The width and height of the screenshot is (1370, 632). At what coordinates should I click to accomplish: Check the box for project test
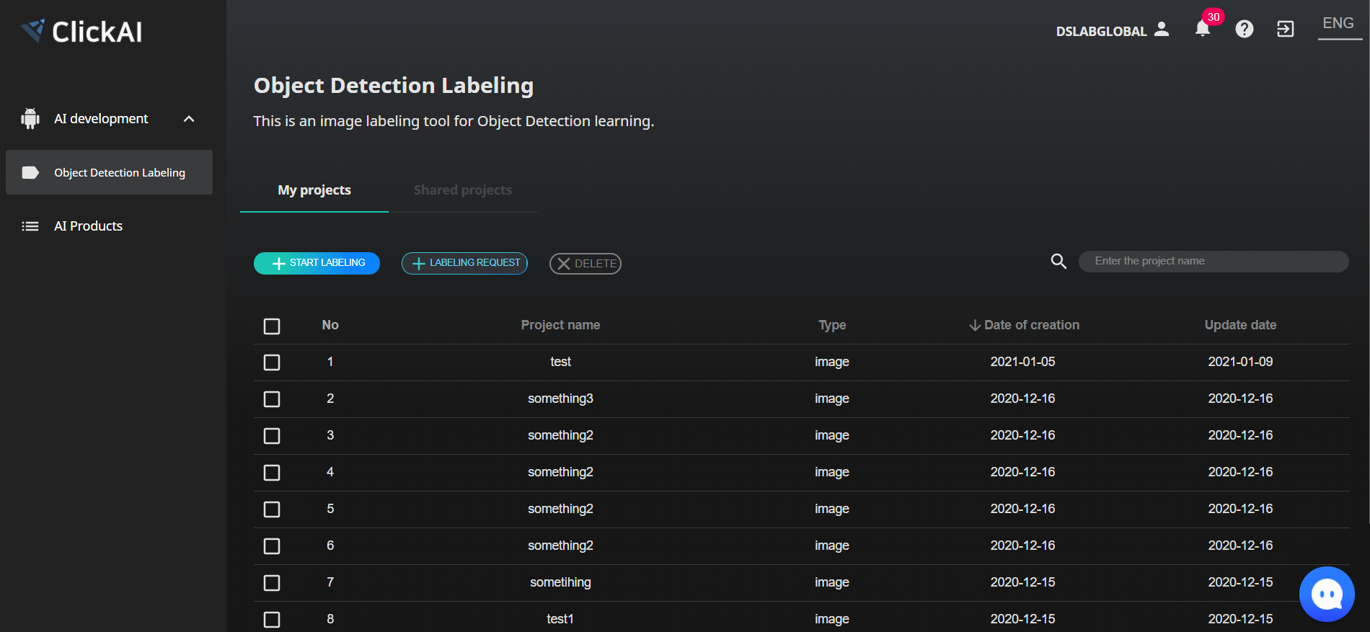pyautogui.click(x=272, y=362)
